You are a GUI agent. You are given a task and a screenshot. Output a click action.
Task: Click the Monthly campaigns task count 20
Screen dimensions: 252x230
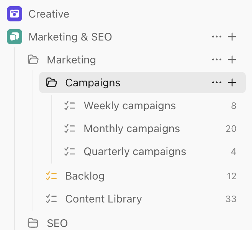pos(231,128)
